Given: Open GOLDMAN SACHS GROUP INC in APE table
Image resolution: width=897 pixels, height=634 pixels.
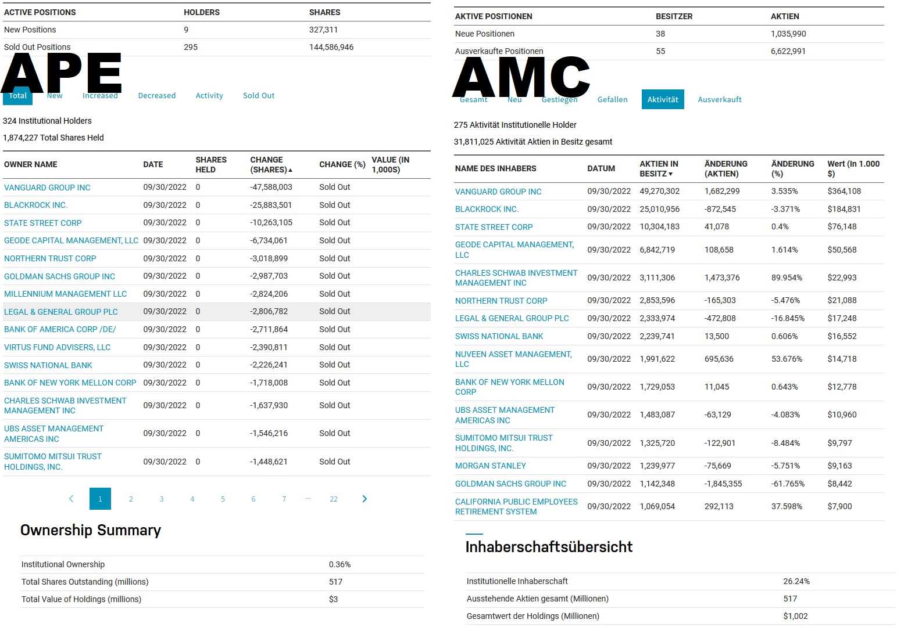Looking at the screenshot, I should coord(59,276).
